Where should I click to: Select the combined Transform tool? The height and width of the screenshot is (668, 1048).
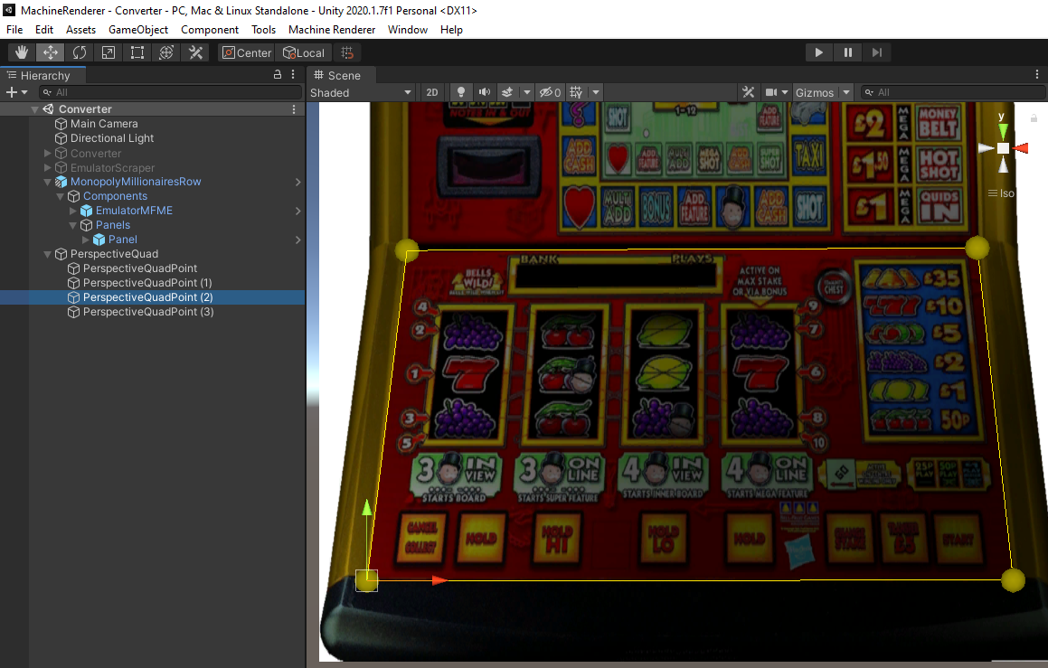[x=166, y=52]
